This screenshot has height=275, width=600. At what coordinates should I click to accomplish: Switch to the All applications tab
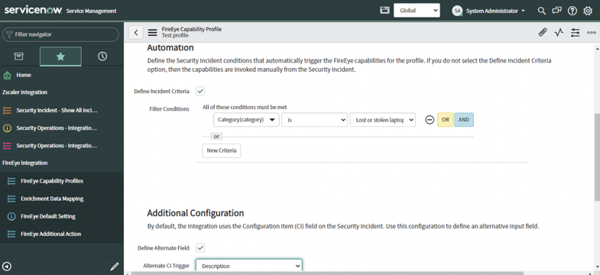pos(19,57)
